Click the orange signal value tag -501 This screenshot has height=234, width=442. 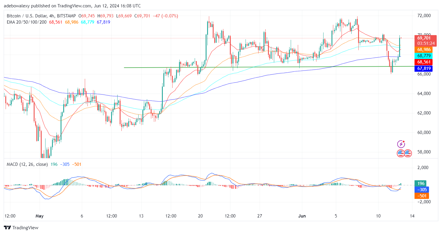[x=422, y=196]
